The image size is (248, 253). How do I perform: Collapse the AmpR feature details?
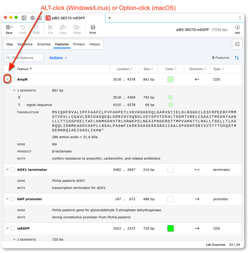point(7,79)
